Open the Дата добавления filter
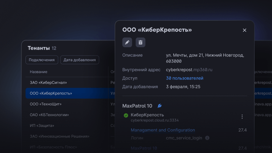 [80, 60]
